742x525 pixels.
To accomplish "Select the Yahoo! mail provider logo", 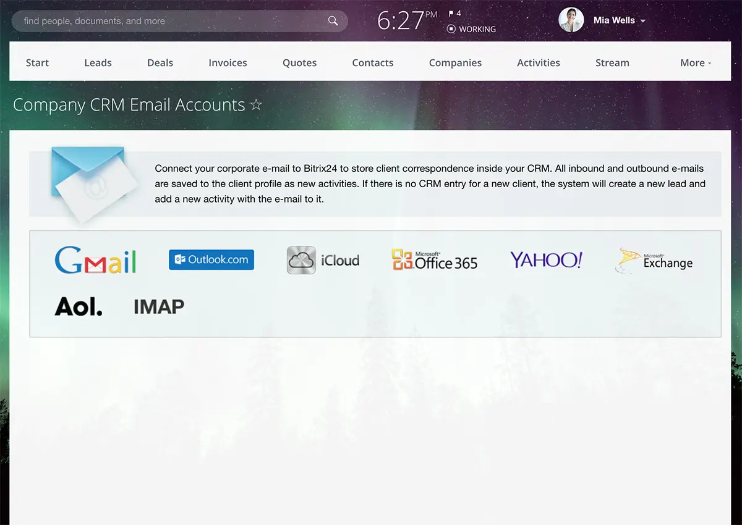I will [x=546, y=260].
